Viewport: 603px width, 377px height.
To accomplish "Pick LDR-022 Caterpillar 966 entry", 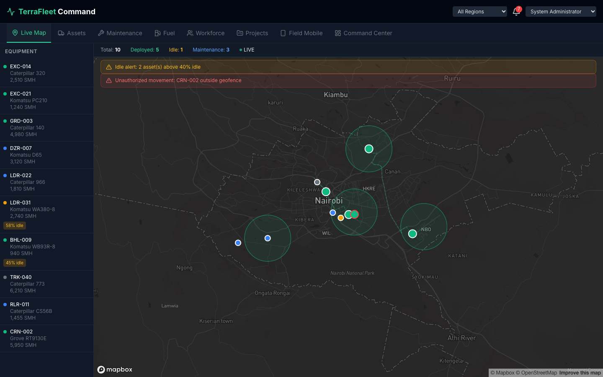I will click(x=46, y=182).
